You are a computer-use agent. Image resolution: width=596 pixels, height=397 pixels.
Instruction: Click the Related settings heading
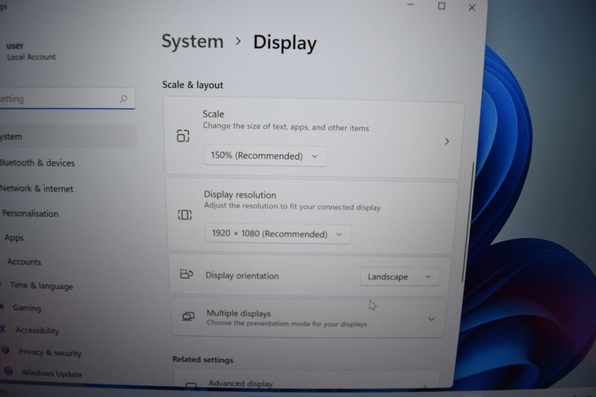pos(203,360)
